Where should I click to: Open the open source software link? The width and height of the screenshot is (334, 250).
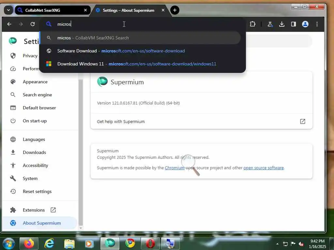pyautogui.click(x=264, y=168)
